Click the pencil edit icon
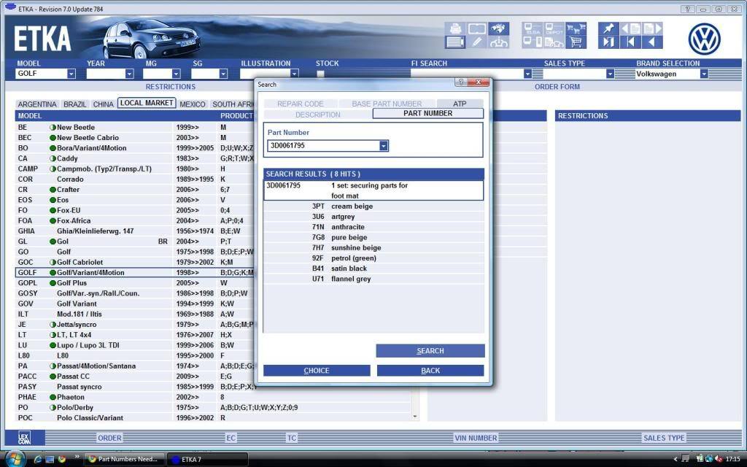747x467 pixels. (477, 42)
